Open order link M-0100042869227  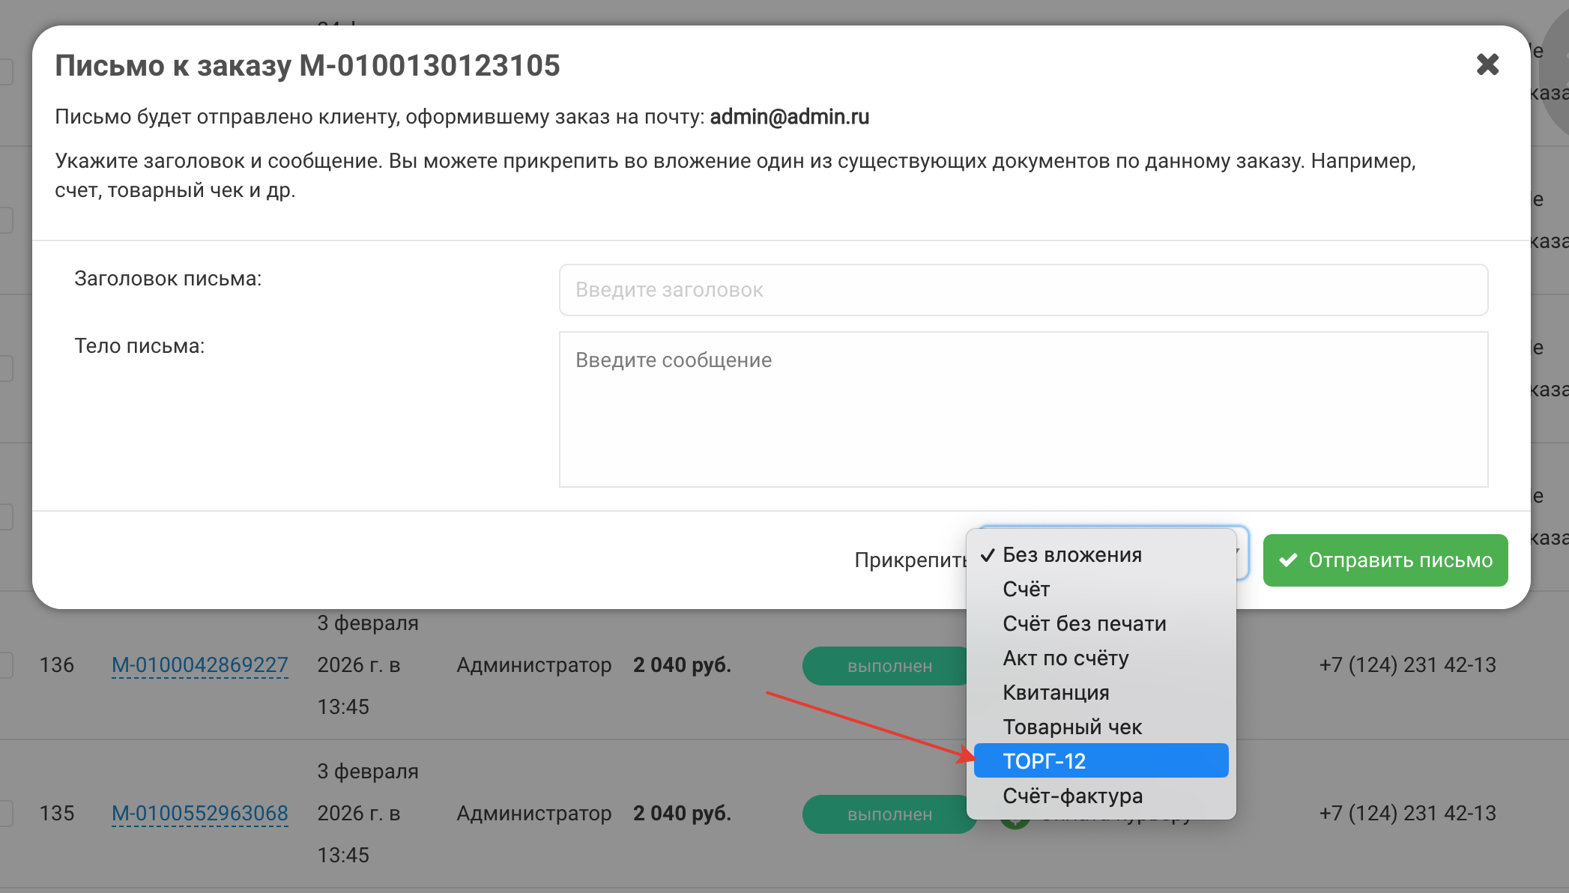tap(199, 665)
